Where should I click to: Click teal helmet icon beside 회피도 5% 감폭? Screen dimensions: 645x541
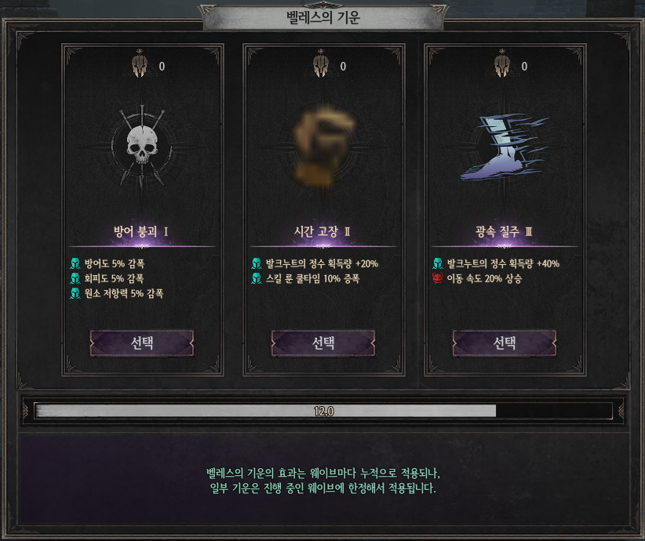75,278
